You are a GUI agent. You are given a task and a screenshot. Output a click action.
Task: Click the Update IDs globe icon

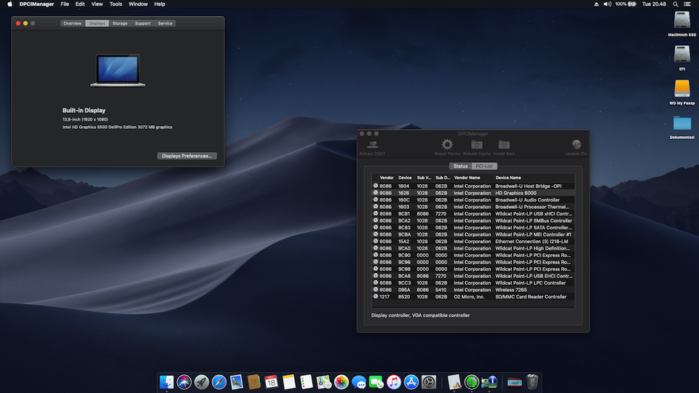click(x=576, y=145)
